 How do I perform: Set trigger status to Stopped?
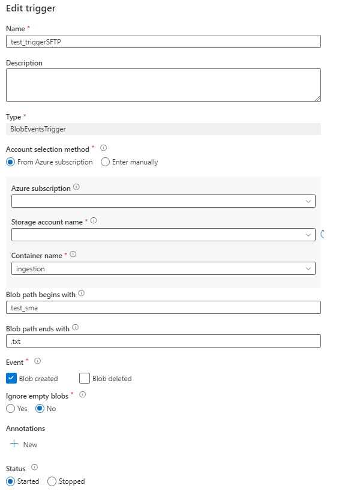[x=52, y=481]
